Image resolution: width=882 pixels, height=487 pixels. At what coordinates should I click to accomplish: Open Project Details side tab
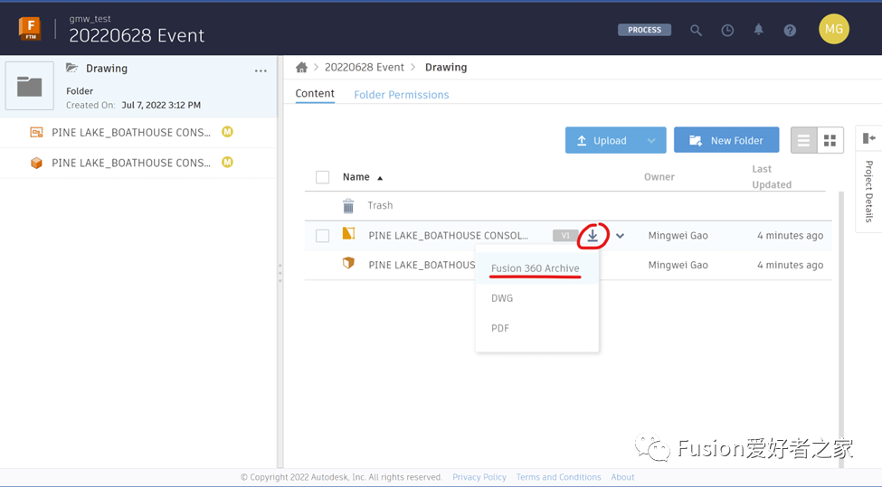pyautogui.click(x=869, y=192)
